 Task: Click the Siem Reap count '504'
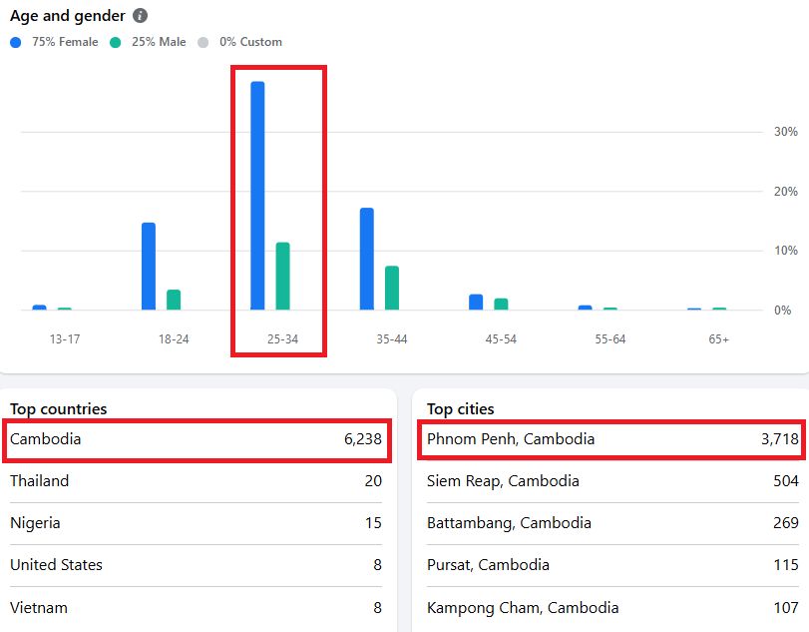tap(786, 481)
